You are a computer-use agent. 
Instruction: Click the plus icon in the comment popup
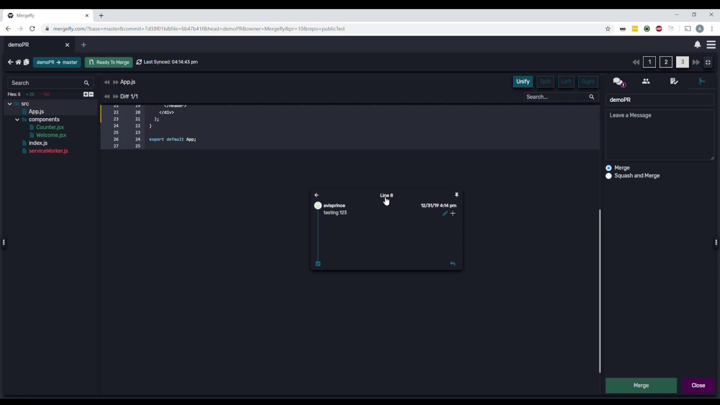coord(453,213)
